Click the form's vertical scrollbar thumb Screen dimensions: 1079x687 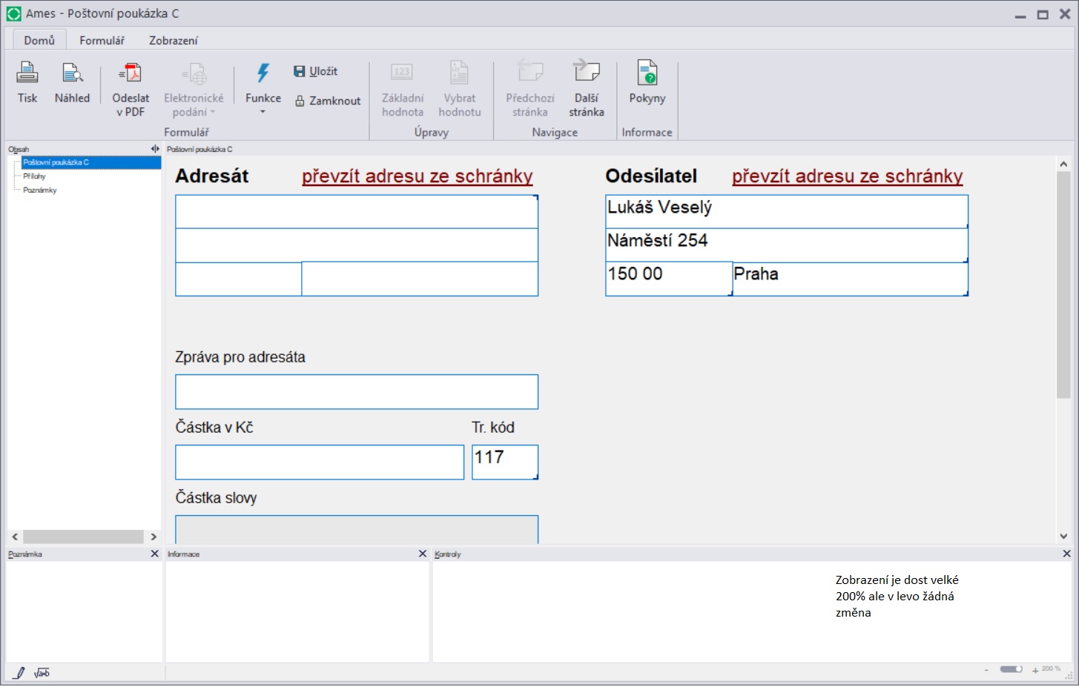click(1063, 285)
